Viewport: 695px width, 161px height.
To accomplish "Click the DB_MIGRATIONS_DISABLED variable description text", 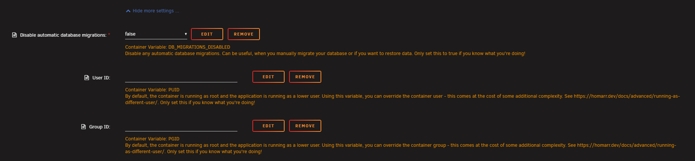I will 177,47.
